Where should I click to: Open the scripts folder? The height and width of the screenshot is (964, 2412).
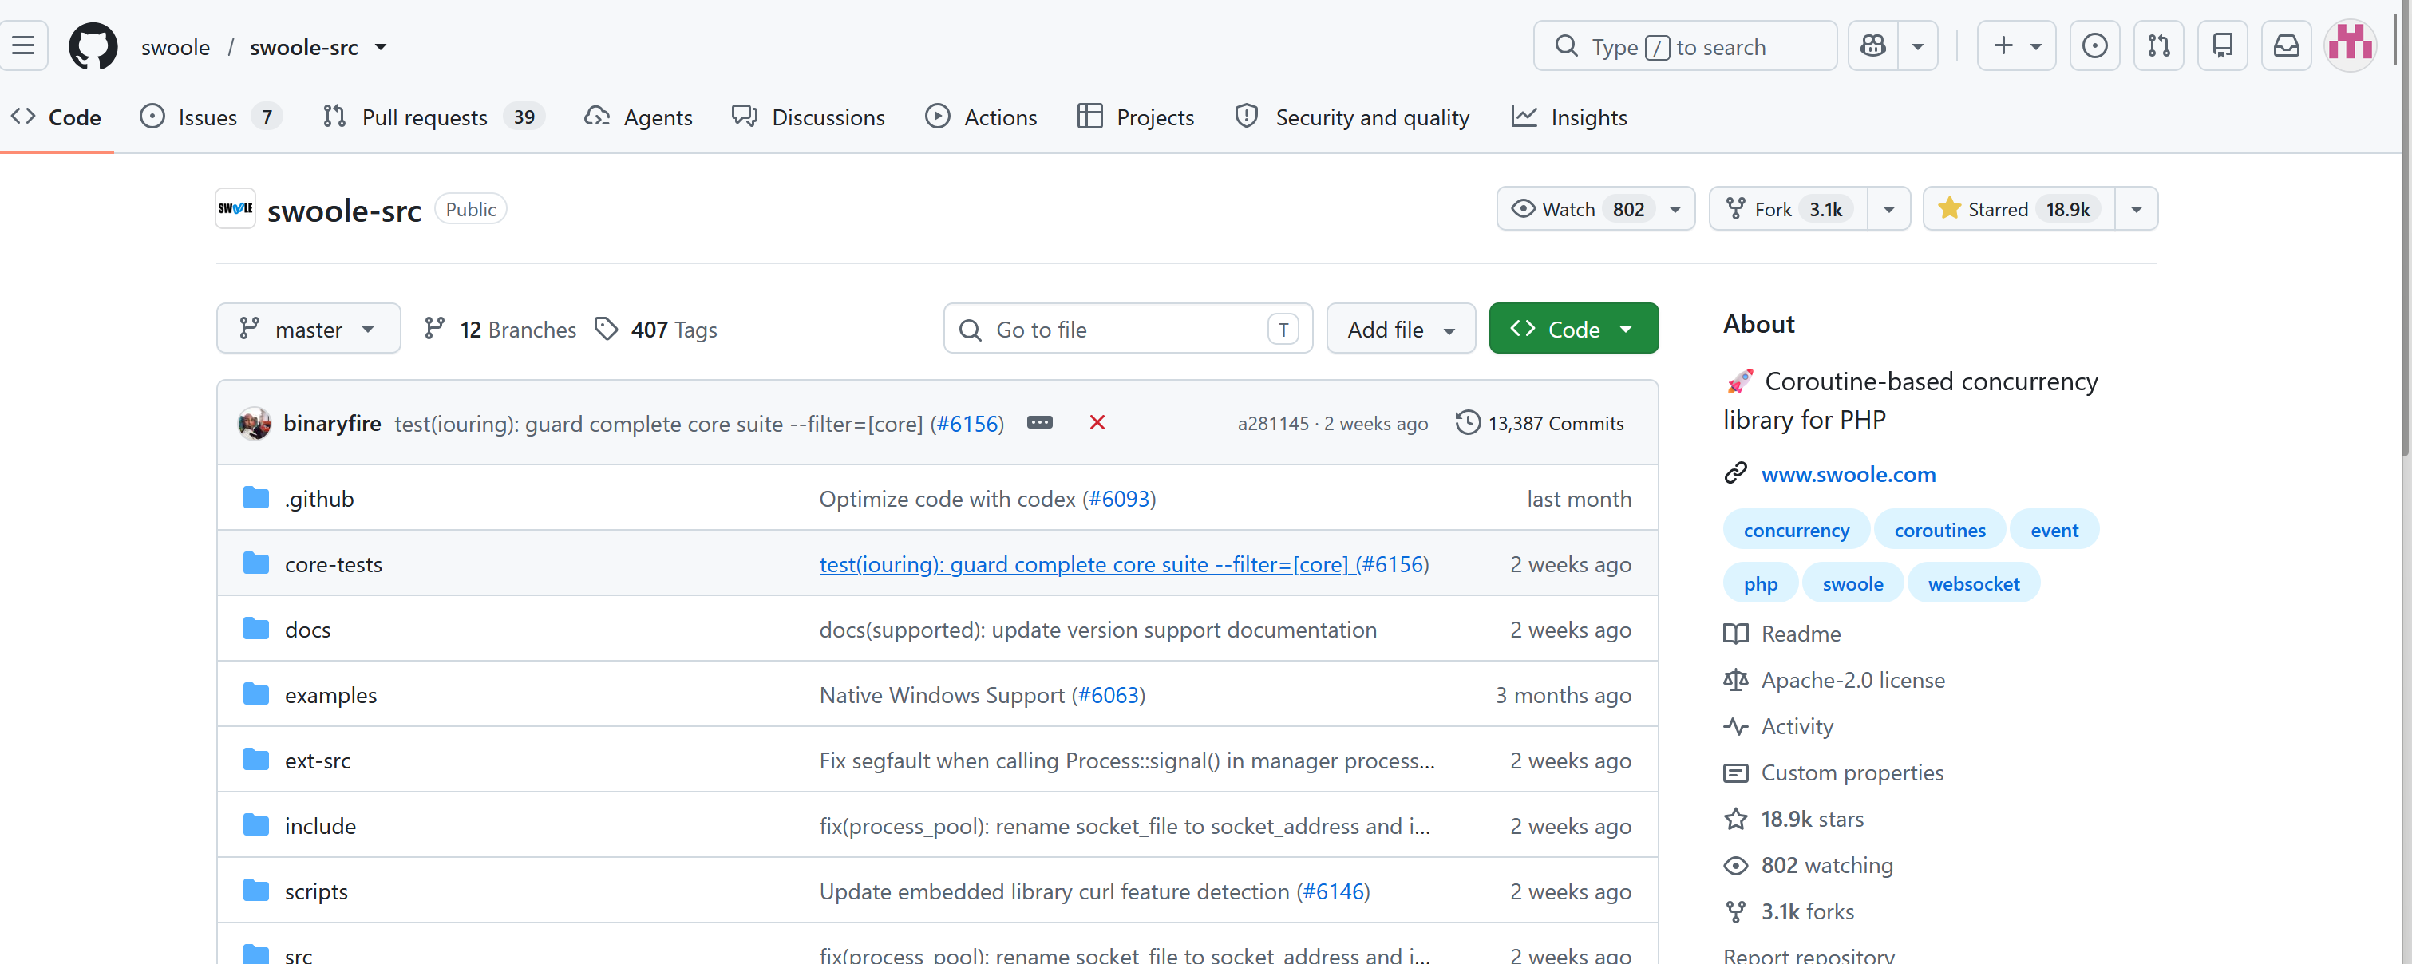pos(317,892)
